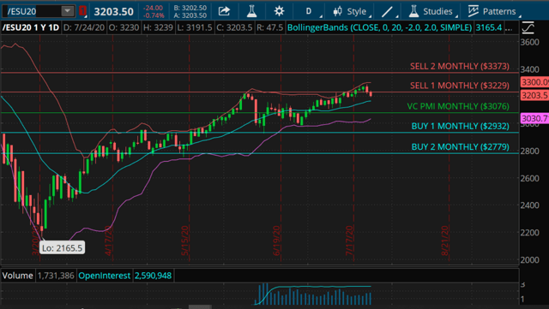Select the SELL 2 MONTHLY price line label
Image resolution: width=549 pixels, height=309 pixels.
460,66
